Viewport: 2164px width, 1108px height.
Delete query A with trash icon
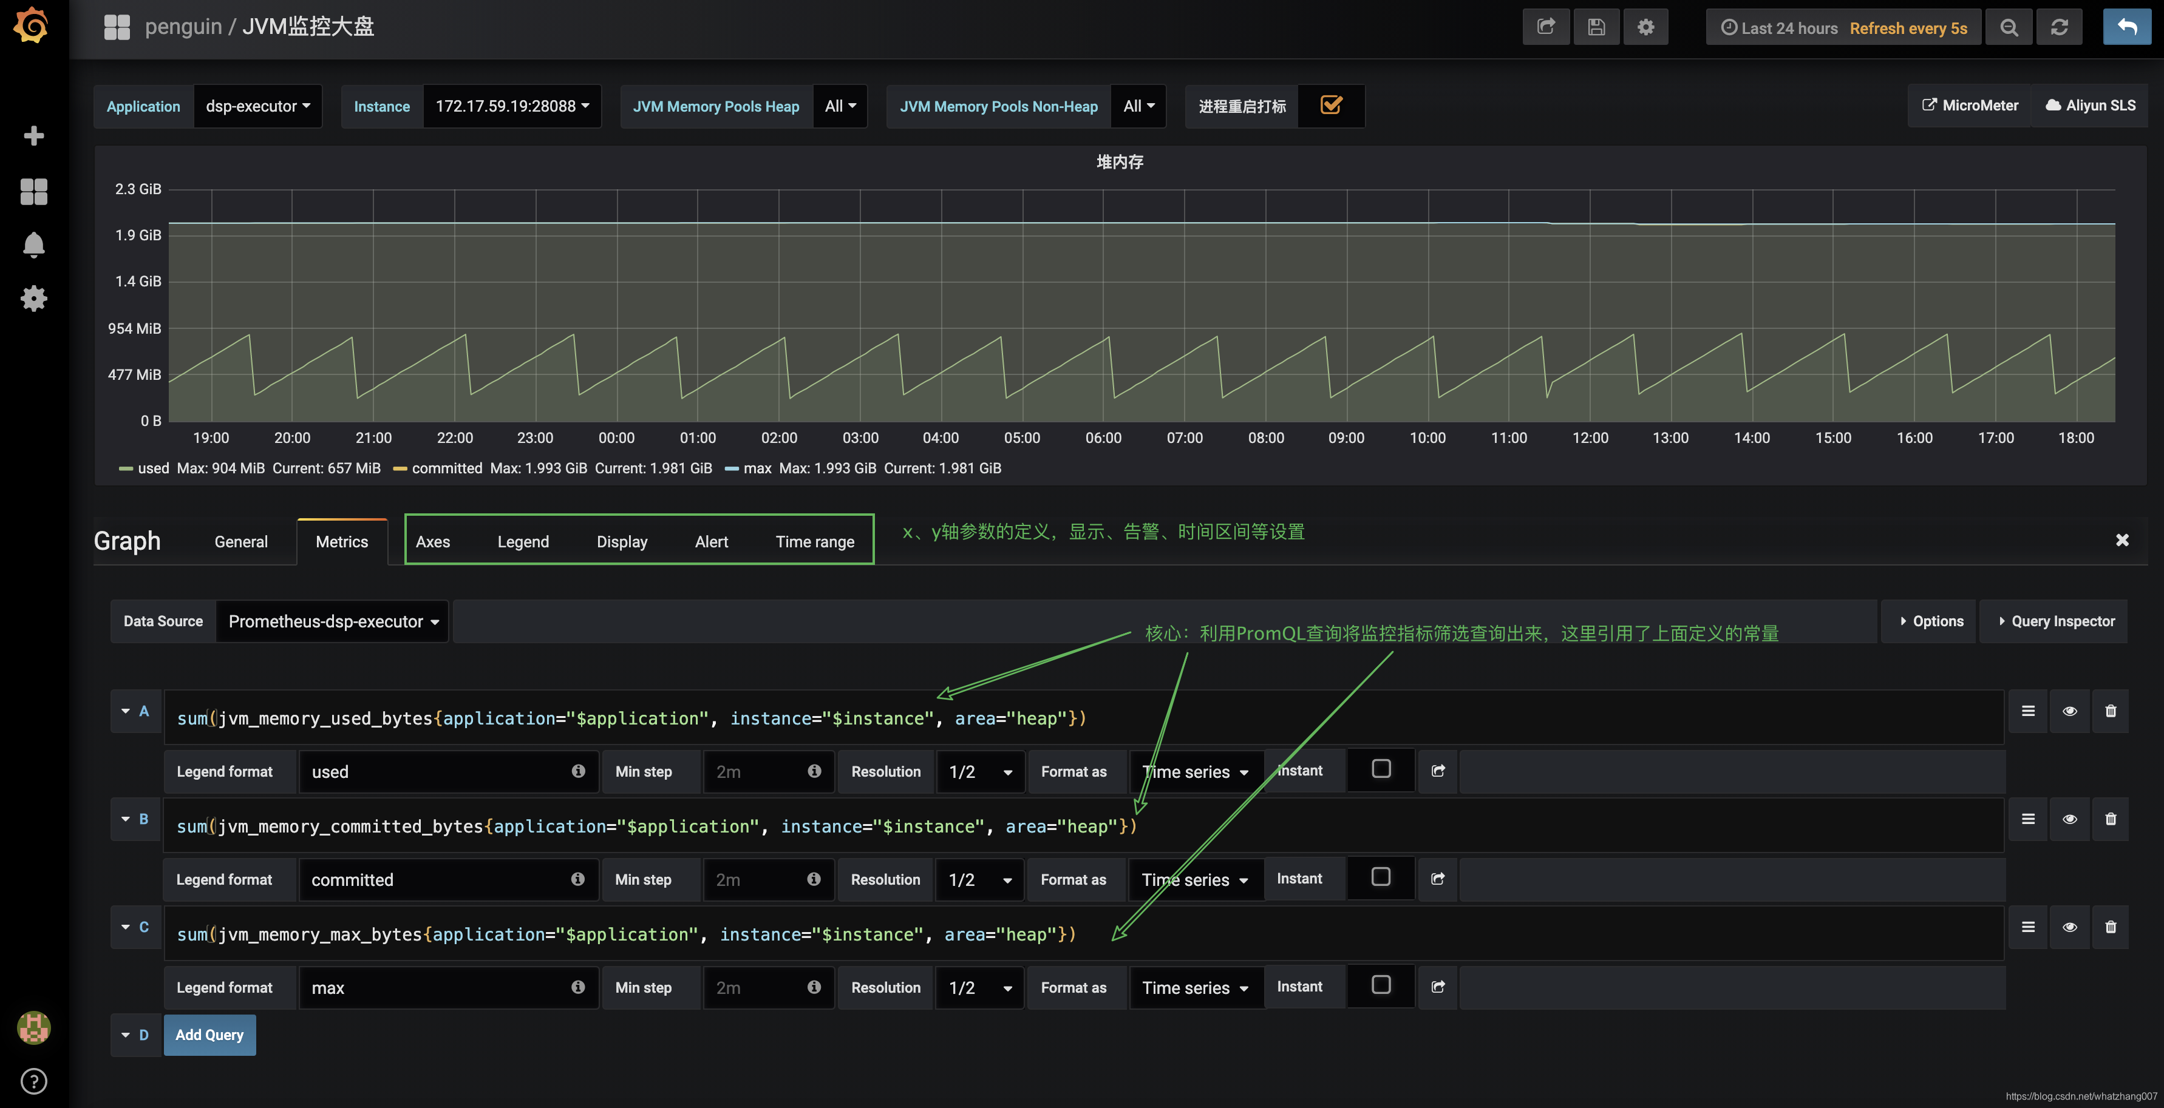coord(2110,711)
